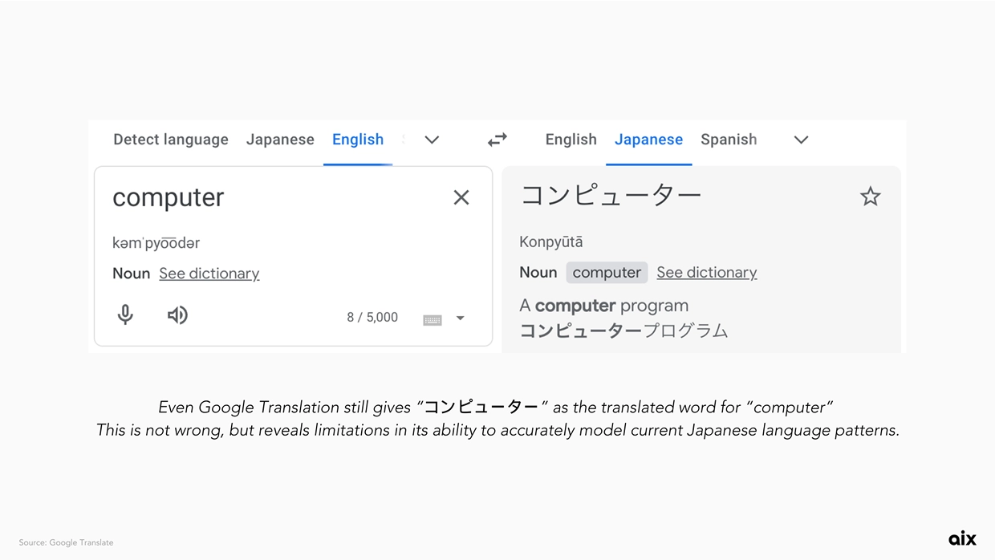Save translation with the star icon
Screen dimensions: 995x560
coord(871,197)
